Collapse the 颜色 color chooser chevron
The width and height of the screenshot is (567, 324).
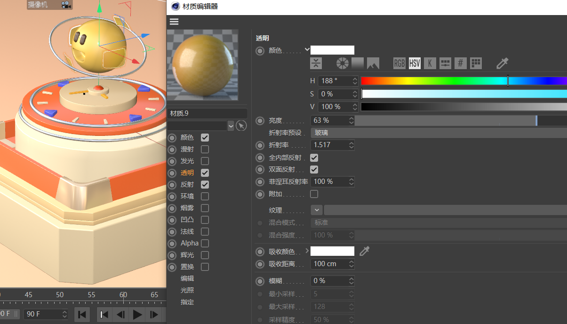click(x=307, y=49)
